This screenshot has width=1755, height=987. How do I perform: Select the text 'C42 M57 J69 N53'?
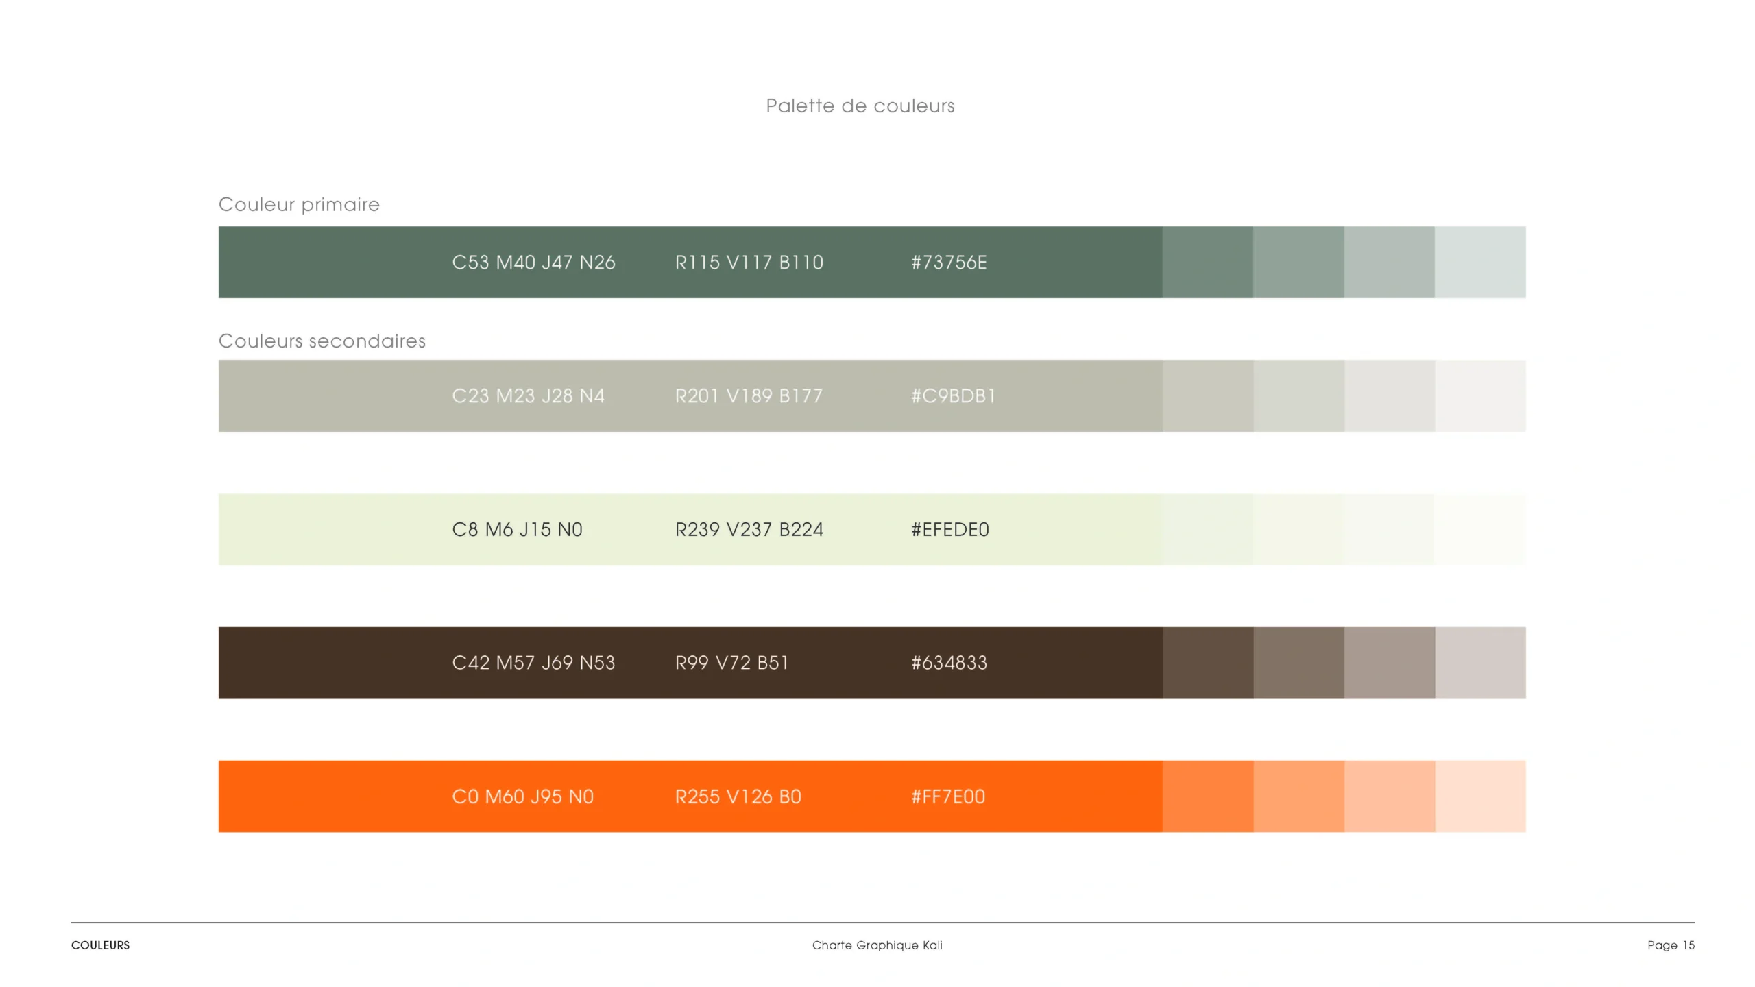pos(533,663)
